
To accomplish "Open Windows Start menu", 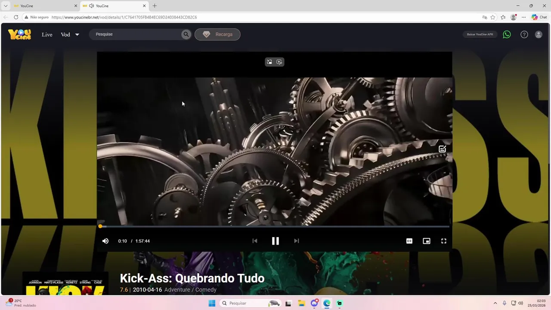I will (x=212, y=304).
